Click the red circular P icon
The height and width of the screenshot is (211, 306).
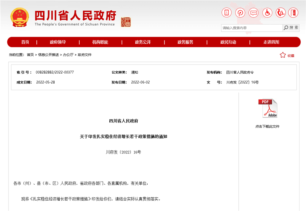[x=240, y=13]
